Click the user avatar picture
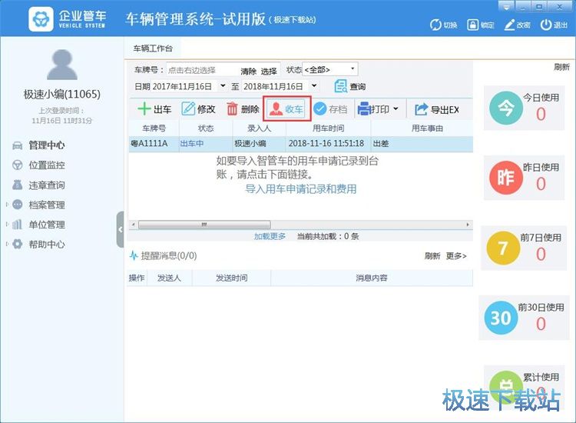 click(x=62, y=65)
